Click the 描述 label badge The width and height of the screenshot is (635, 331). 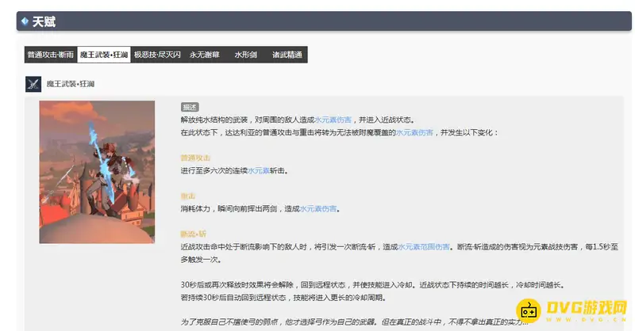point(190,107)
